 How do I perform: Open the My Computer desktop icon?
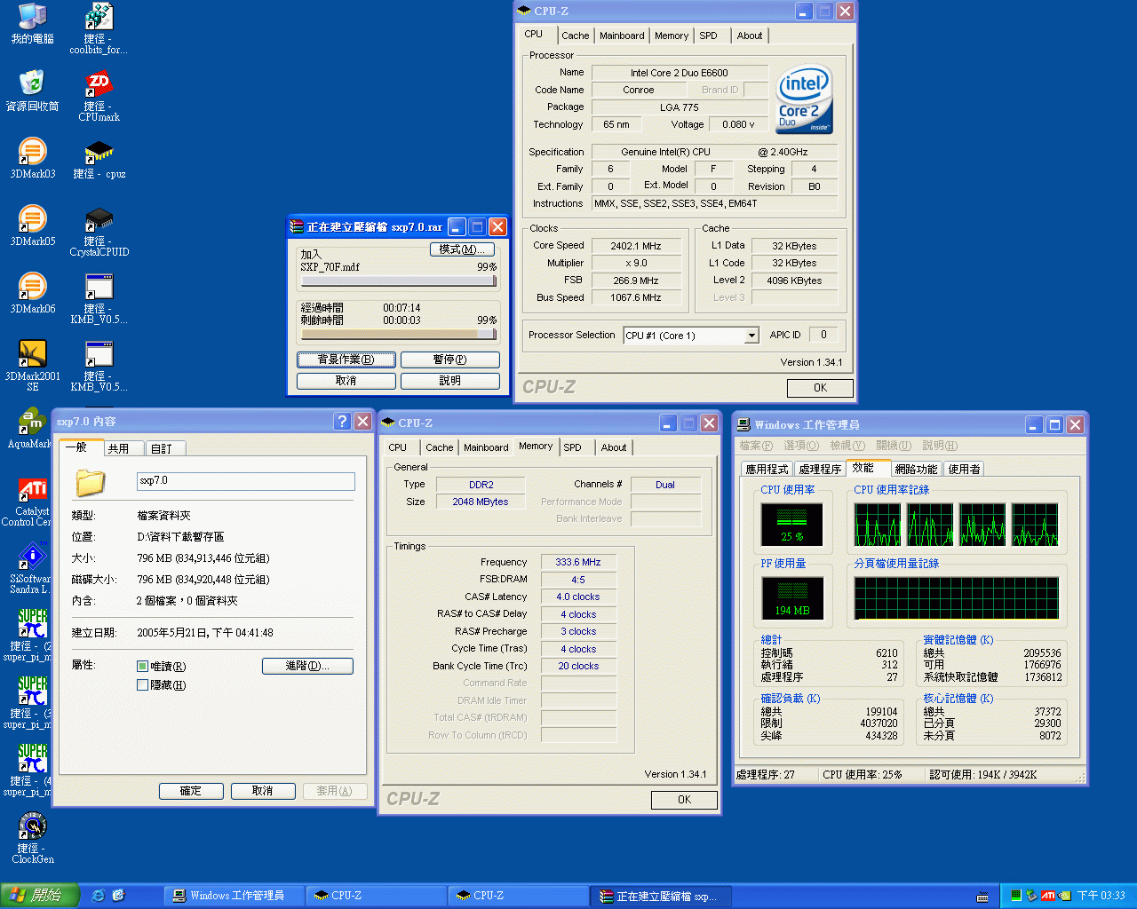click(32, 24)
